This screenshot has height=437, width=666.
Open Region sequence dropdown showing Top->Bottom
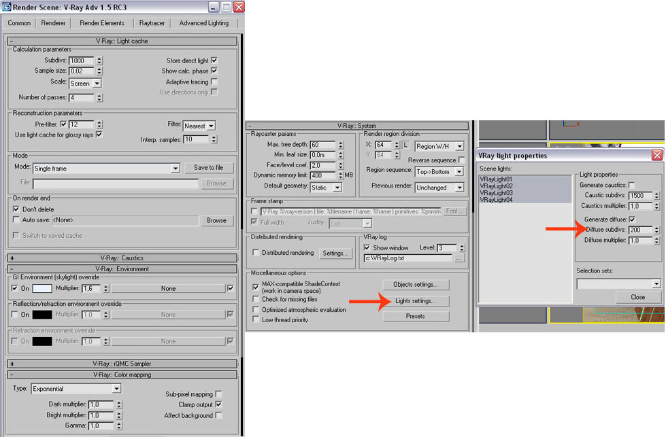[439, 172]
